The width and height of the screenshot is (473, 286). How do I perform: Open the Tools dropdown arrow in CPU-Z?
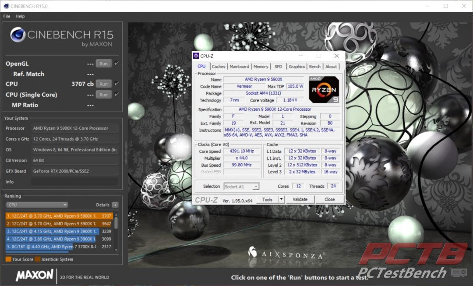(281, 199)
